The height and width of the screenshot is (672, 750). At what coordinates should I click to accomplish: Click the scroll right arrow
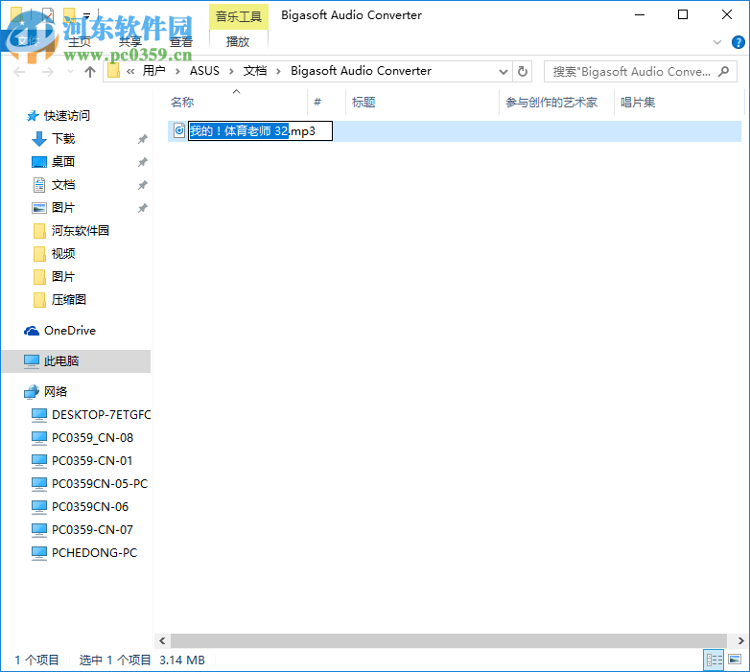point(740,640)
